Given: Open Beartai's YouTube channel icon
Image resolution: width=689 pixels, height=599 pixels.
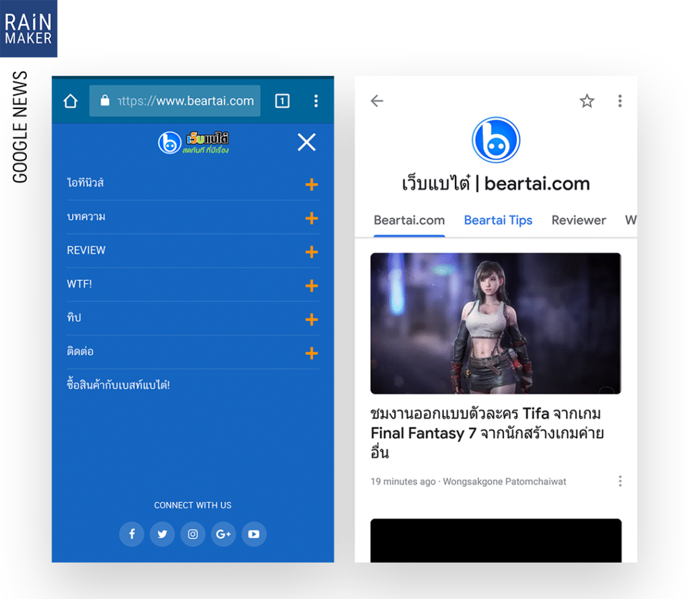Looking at the screenshot, I should click(x=254, y=534).
